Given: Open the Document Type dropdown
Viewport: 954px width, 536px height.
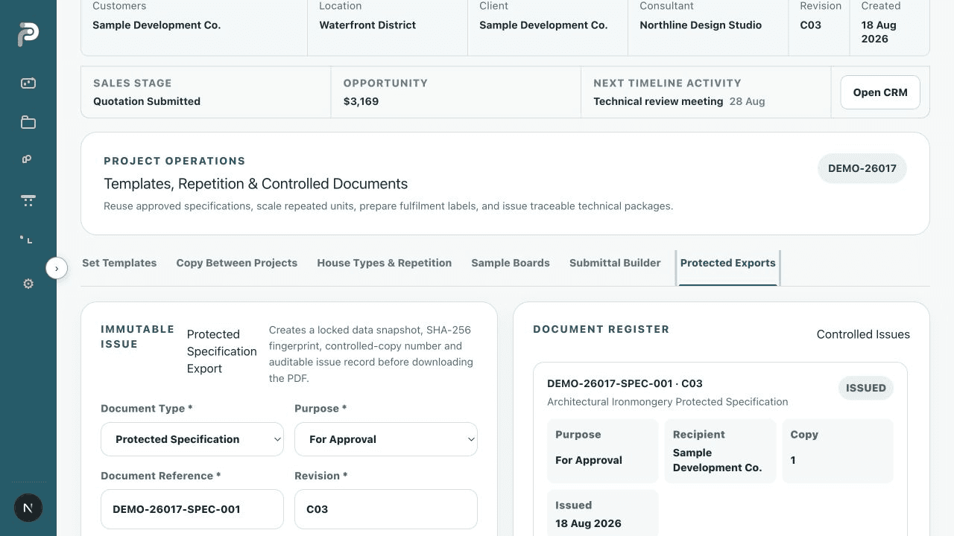Looking at the screenshot, I should click(x=192, y=439).
